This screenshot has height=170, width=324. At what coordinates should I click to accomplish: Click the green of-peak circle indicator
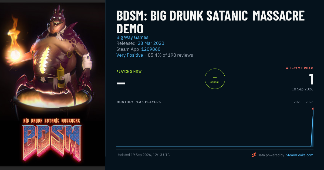pyautogui.click(x=215, y=79)
